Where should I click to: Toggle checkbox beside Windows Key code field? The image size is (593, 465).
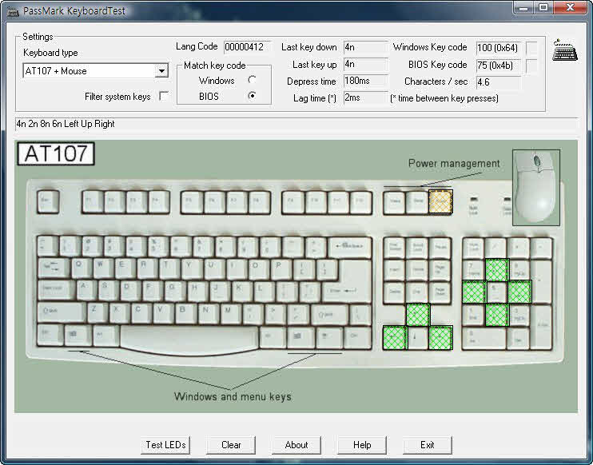tap(531, 48)
